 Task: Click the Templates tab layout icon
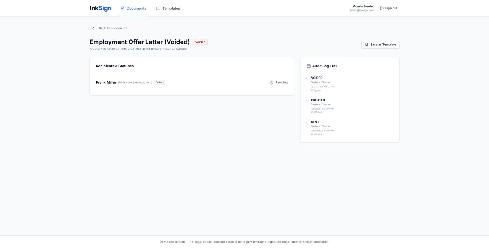158,8
